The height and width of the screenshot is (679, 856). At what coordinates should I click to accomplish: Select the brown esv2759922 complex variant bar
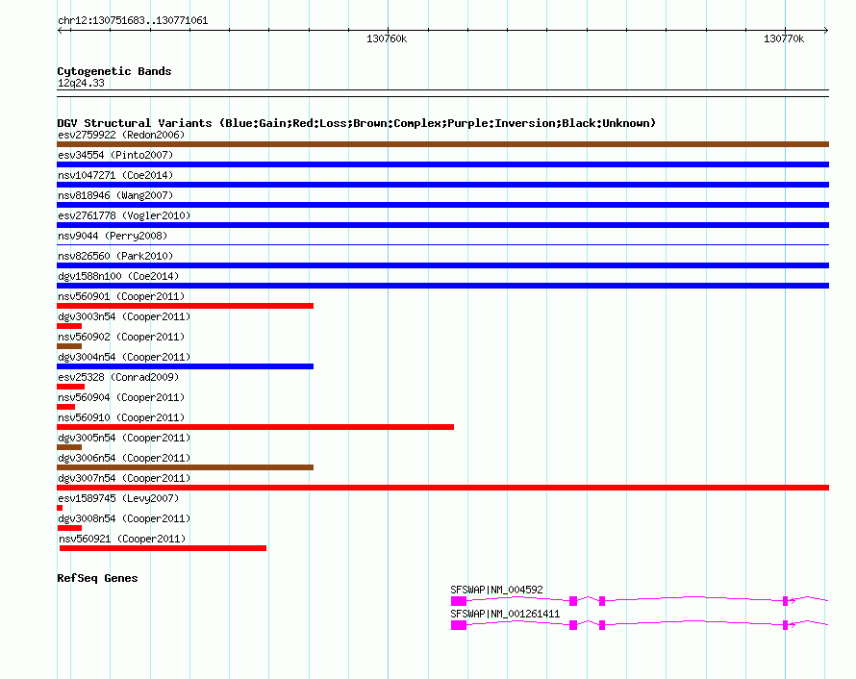[x=442, y=144]
